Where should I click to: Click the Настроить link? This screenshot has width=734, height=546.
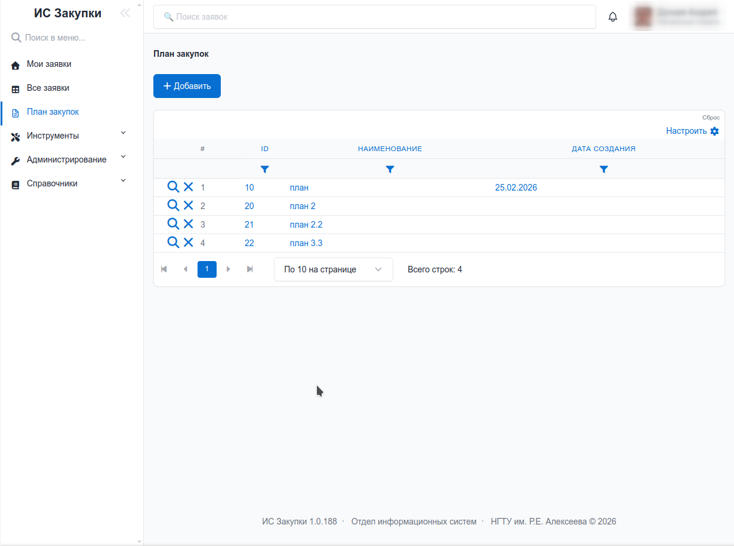686,131
